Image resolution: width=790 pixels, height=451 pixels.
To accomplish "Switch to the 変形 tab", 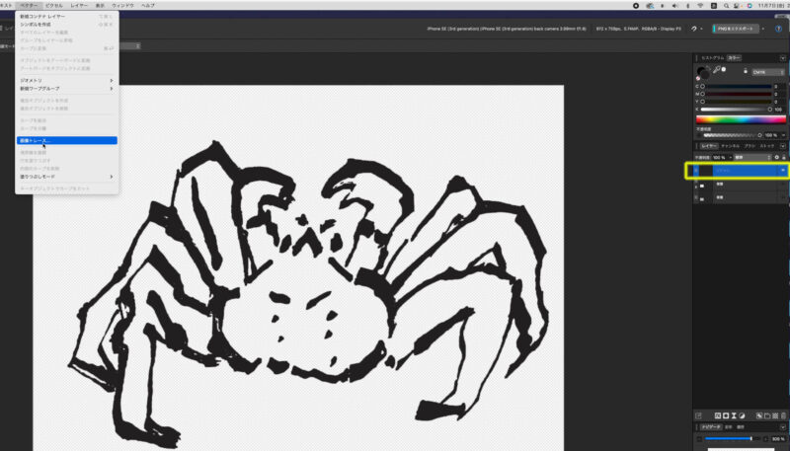I will click(730, 427).
